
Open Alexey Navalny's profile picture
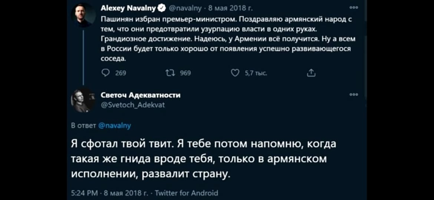click(x=83, y=14)
